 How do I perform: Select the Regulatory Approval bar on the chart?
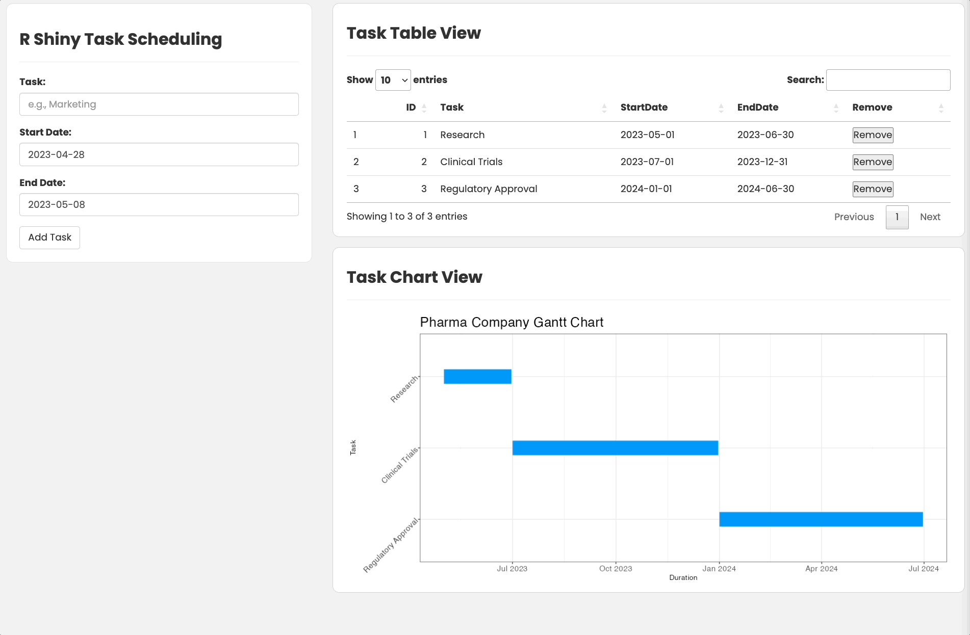(820, 519)
